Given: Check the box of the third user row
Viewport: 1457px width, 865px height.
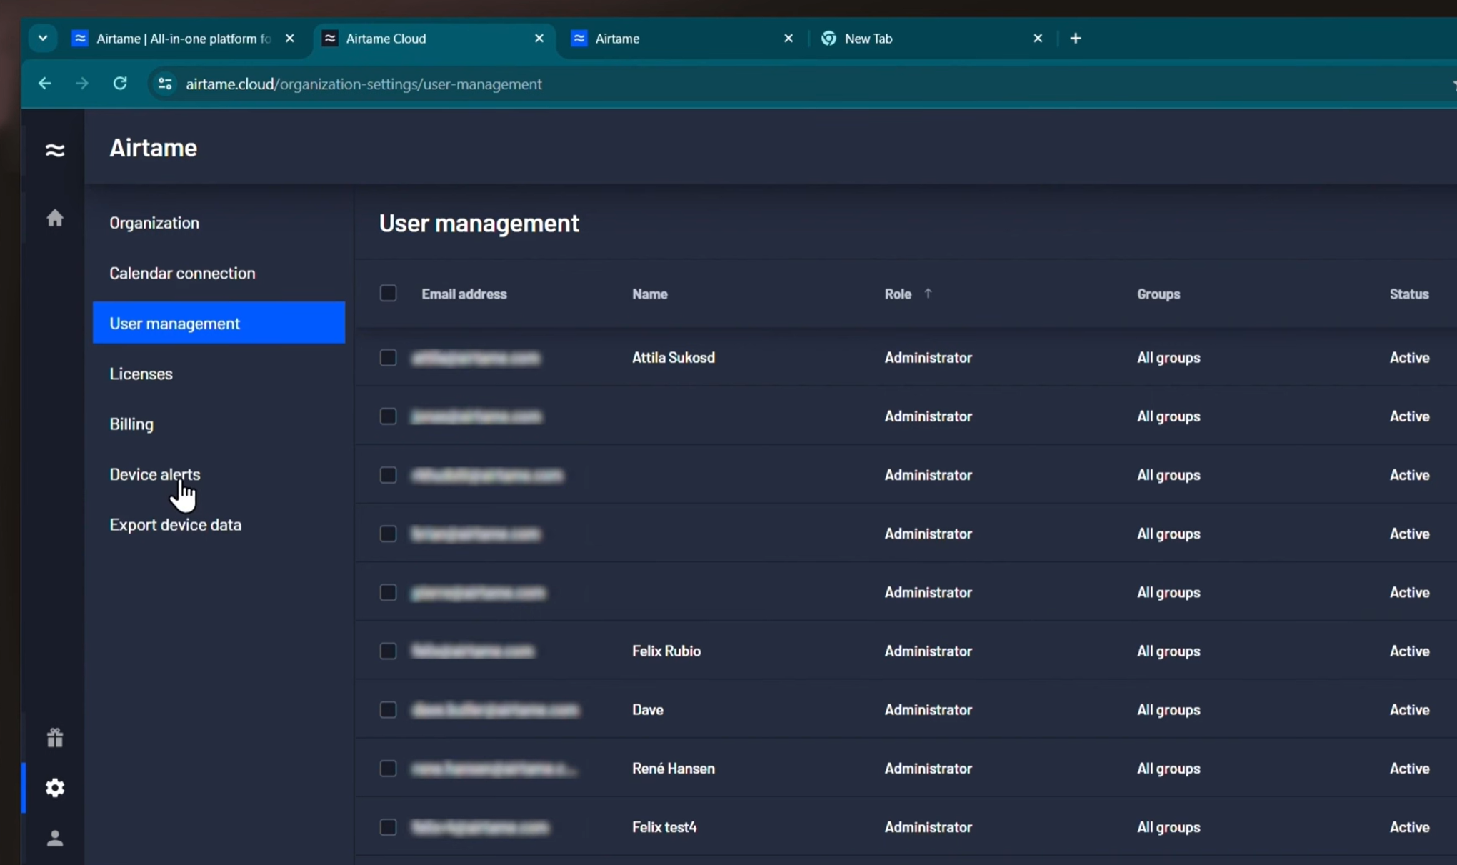Looking at the screenshot, I should pyautogui.click(x=388, y=475).
